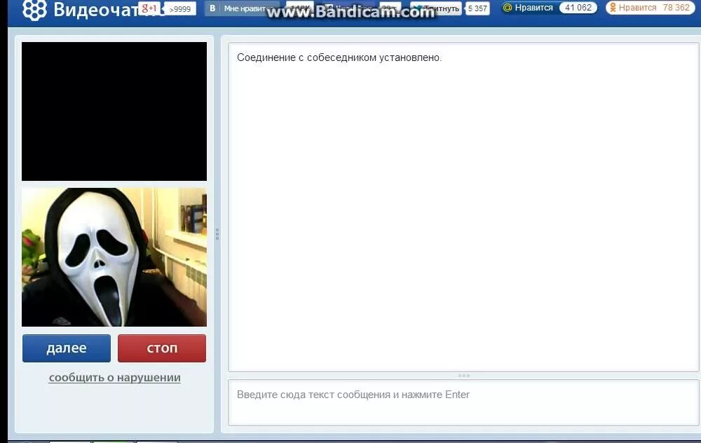This screenshot has height=443, width=701.
Task: Click the Odnoklassniki like count 78 362
Action: [x=676, y=8]
